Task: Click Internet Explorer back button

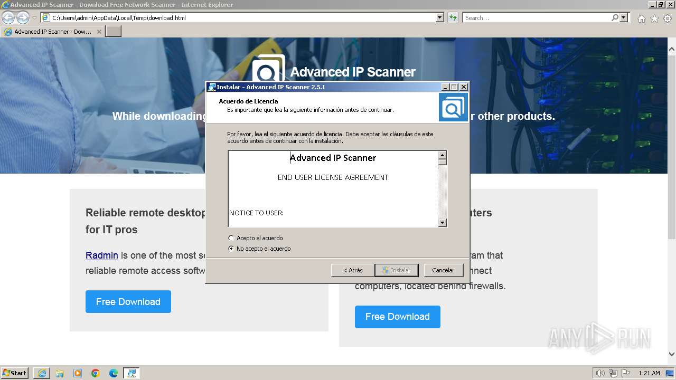Action: (x=8, y=18)
